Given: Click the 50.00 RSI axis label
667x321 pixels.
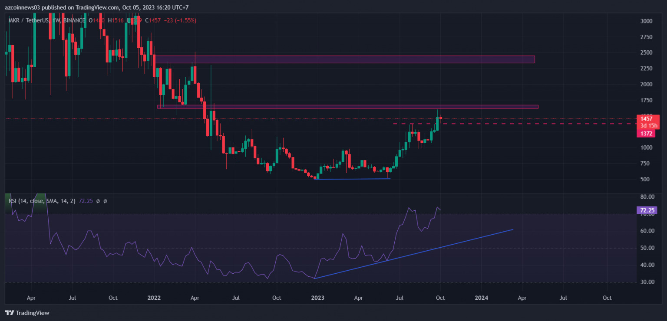Looking at the screenshot, I should point(647,248).
